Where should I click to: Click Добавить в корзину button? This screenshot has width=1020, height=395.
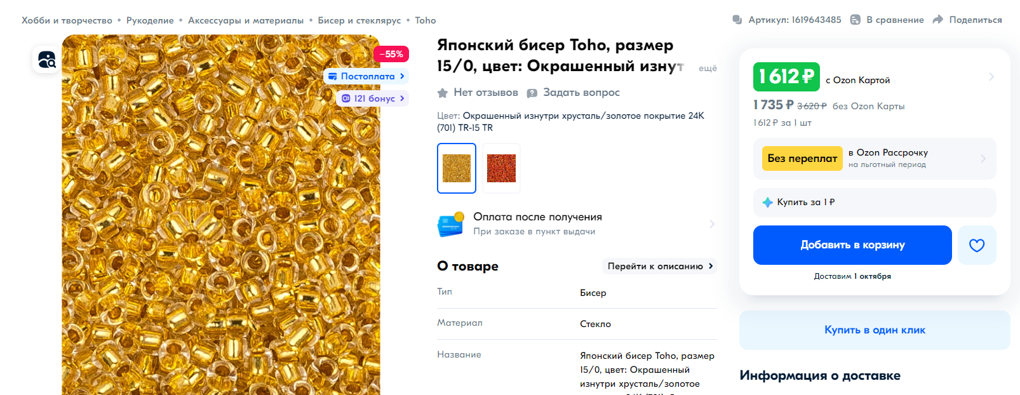click(x=852, y=245)
